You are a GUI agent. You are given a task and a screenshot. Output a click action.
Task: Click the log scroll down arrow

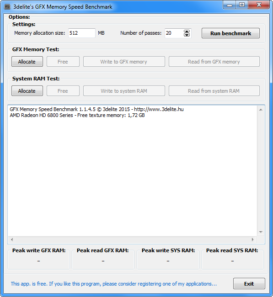pyautogui.click(x=261, y=232)
